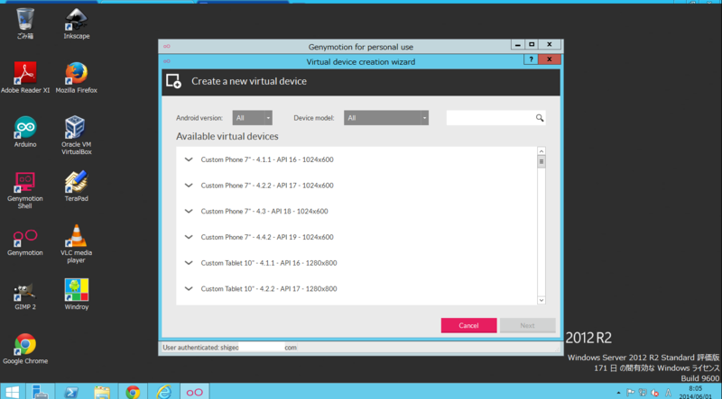Viewport: 722px width, 399px height.
Task: Cancel the virtual device wizard
Action: click(468, 325)
